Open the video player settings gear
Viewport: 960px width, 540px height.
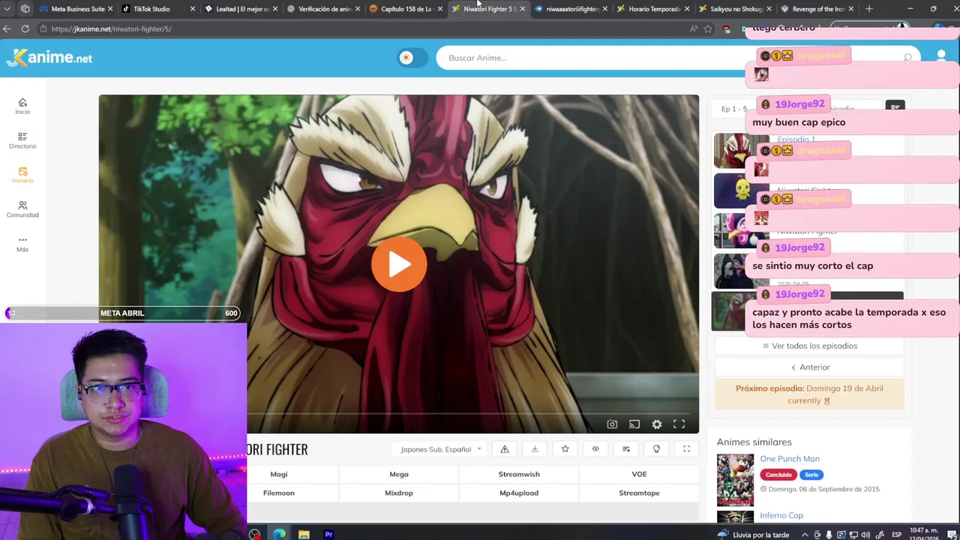point(657,424)
